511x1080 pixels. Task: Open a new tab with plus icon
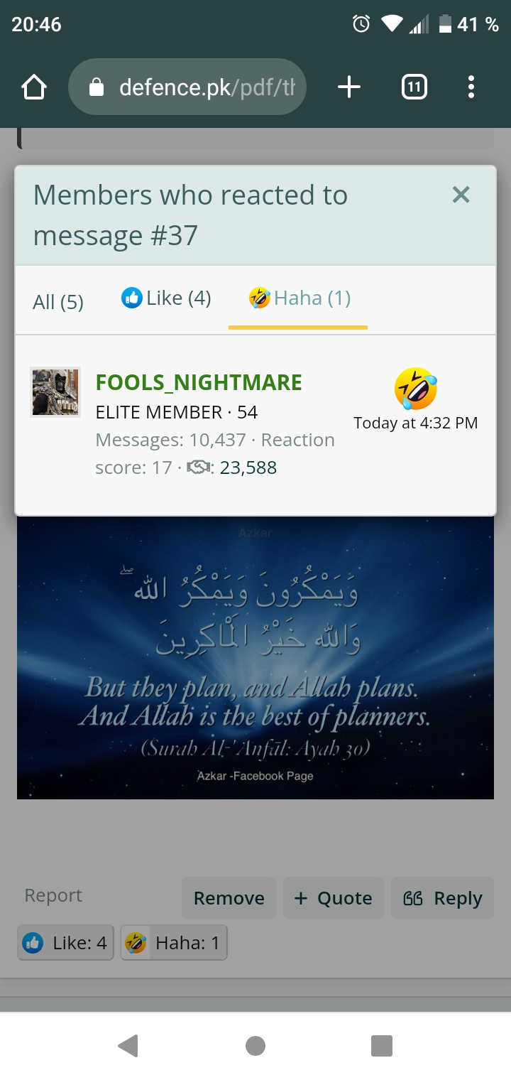coord(349,87)
